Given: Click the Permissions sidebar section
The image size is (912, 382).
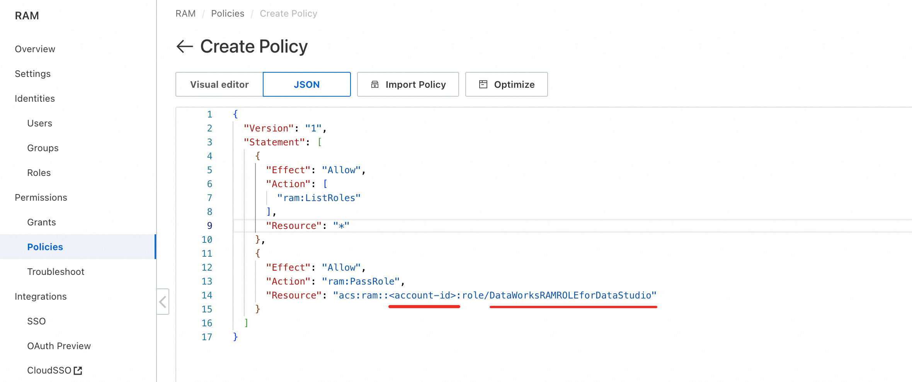Looking at the screenshot, I should pos(41,198).
